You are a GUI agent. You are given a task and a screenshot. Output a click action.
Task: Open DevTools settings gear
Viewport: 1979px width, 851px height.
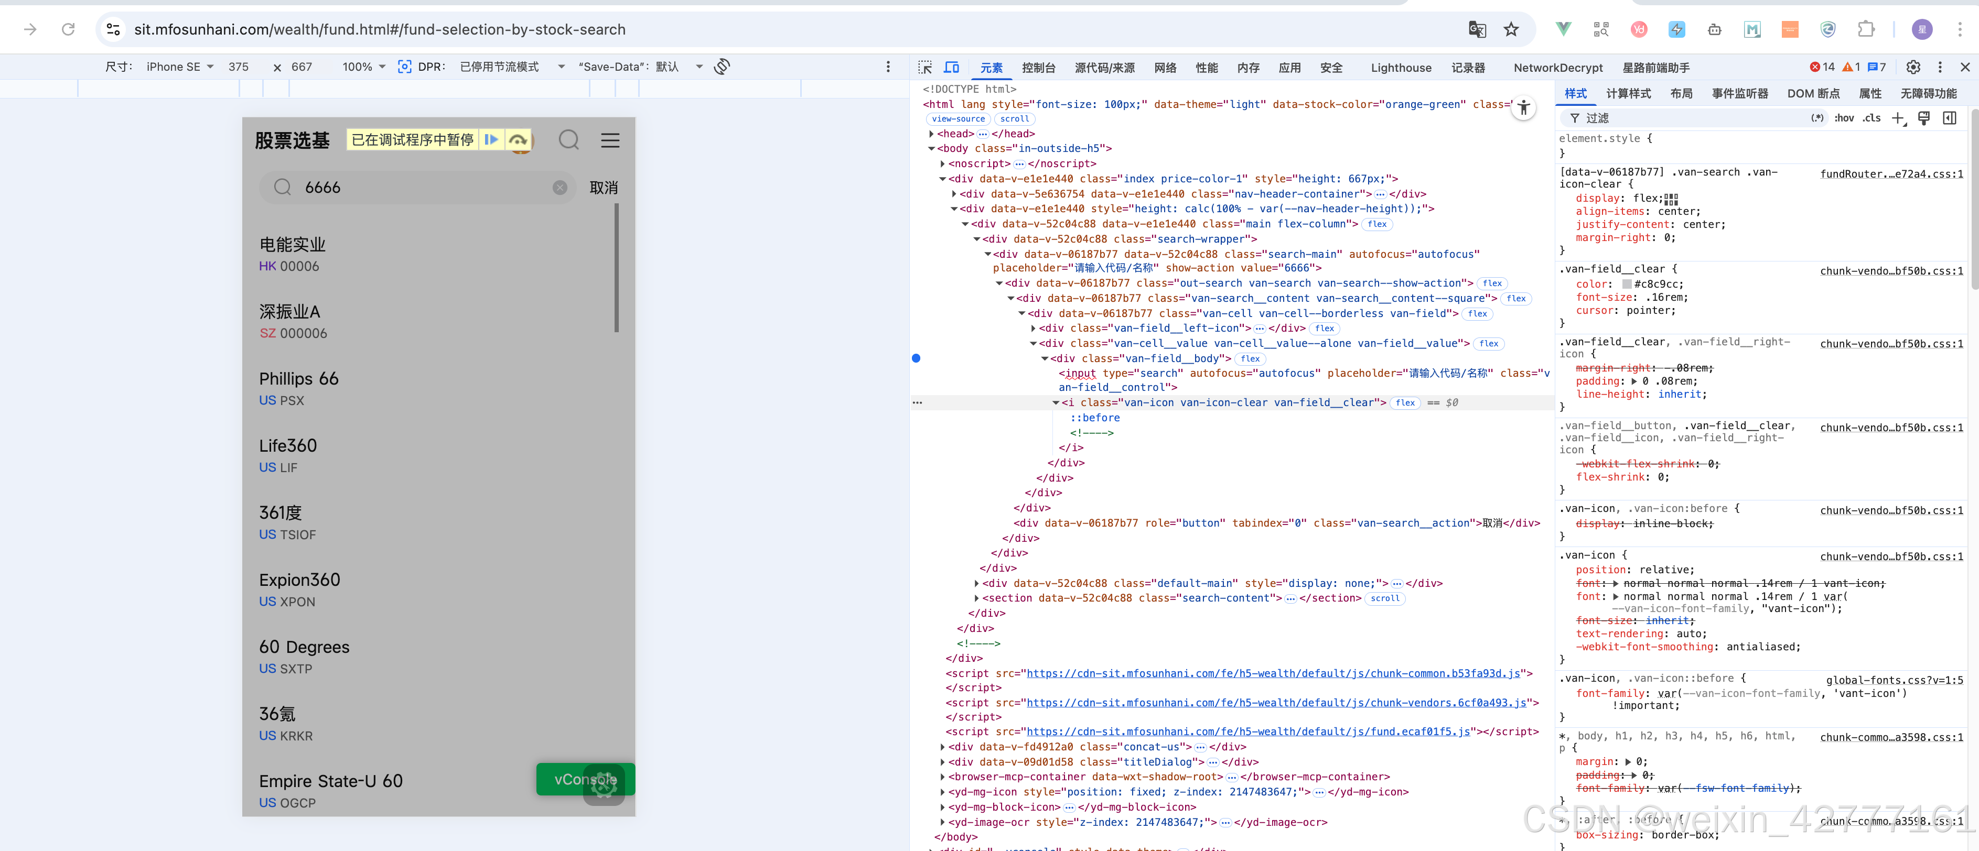point(1913,68)
